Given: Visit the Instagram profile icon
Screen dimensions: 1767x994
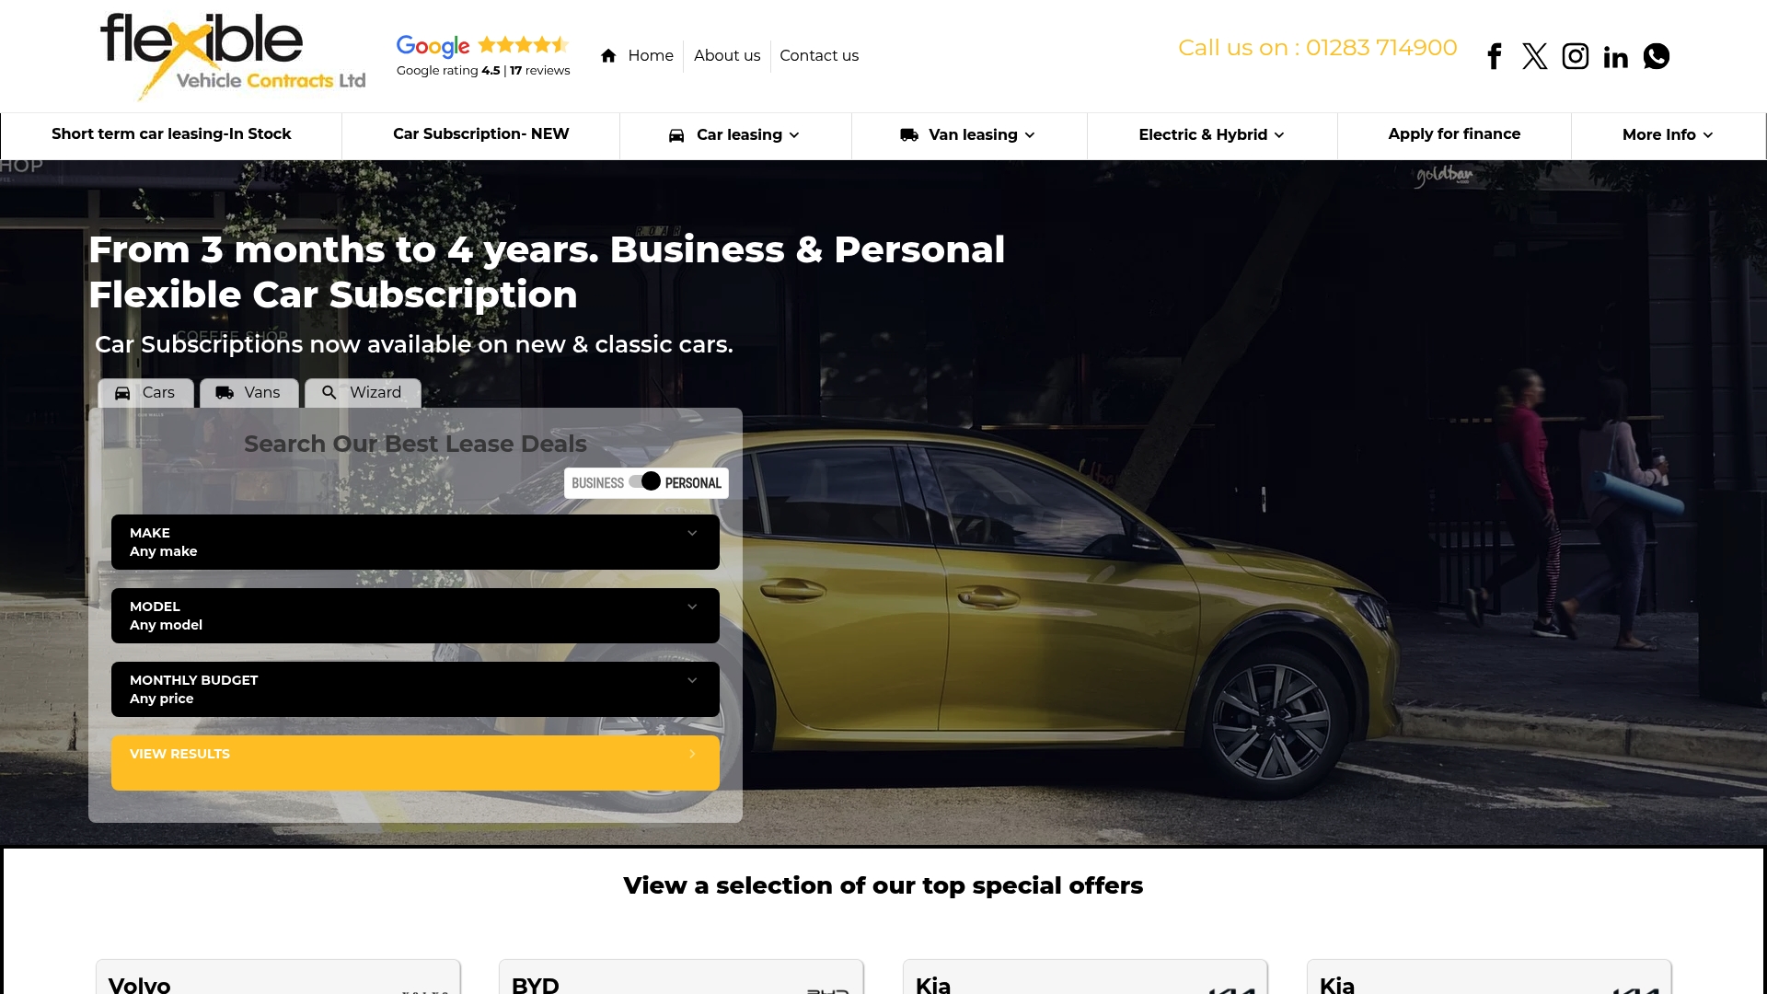Looking at the screenshot, I should coord(1576,56).
